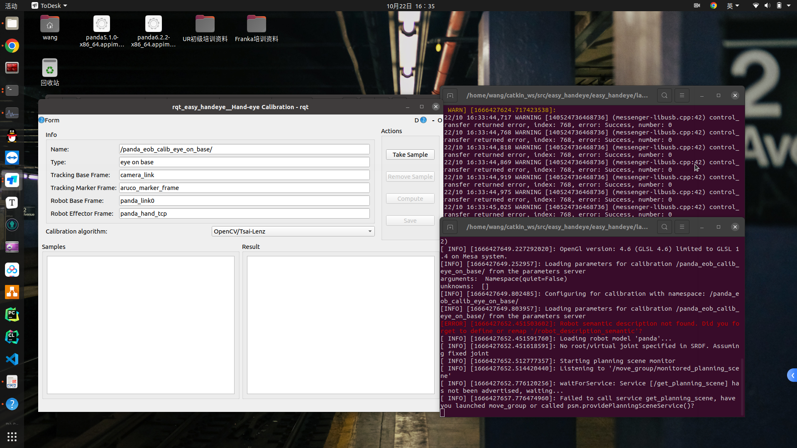Open system status menu arrow
Image resolution: width=797 pixels, height=448 pixels.
point(789,6)
